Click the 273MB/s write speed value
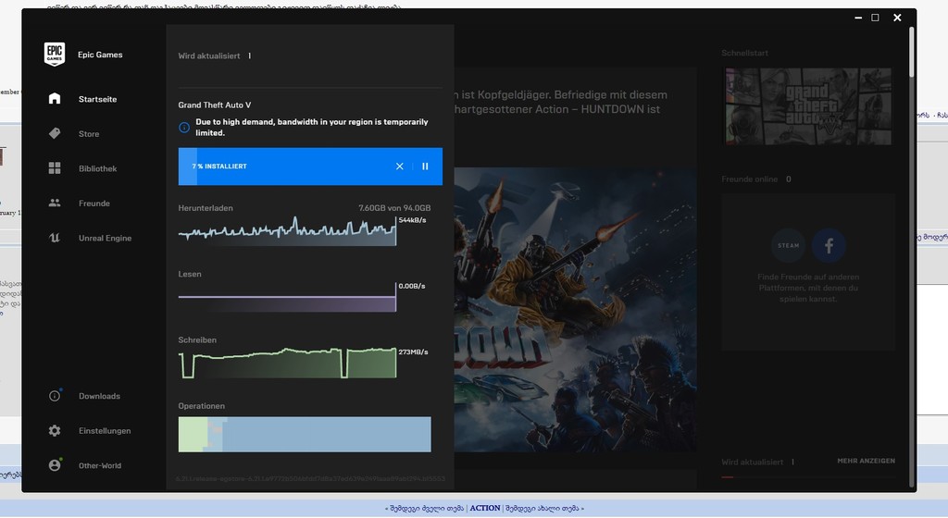 [x=414, y=351]
